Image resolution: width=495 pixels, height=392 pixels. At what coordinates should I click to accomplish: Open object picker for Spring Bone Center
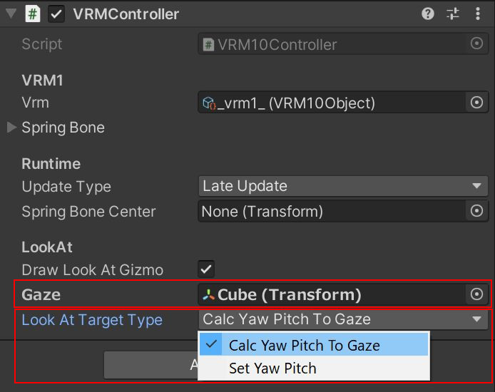[x=476, y=211]
